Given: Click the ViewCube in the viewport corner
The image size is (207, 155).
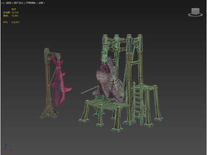Looking at the screenshot, I should pos(195,11).
